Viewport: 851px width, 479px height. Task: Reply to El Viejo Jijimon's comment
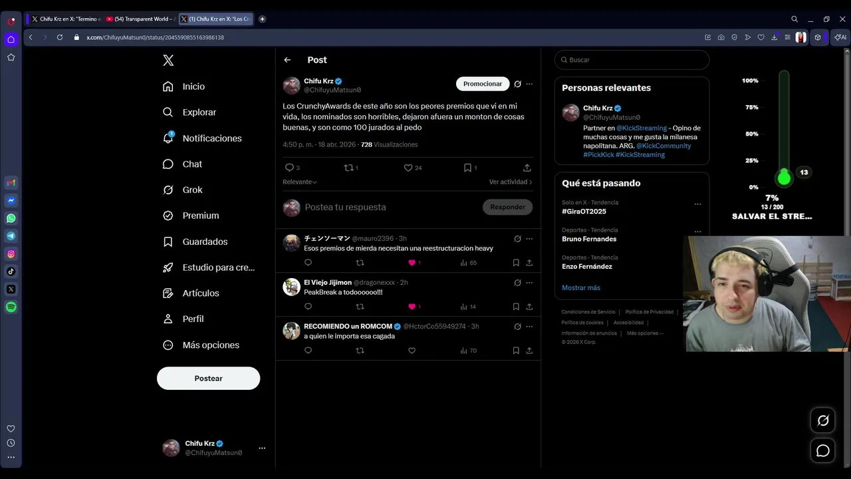click(x=308, y=307)
